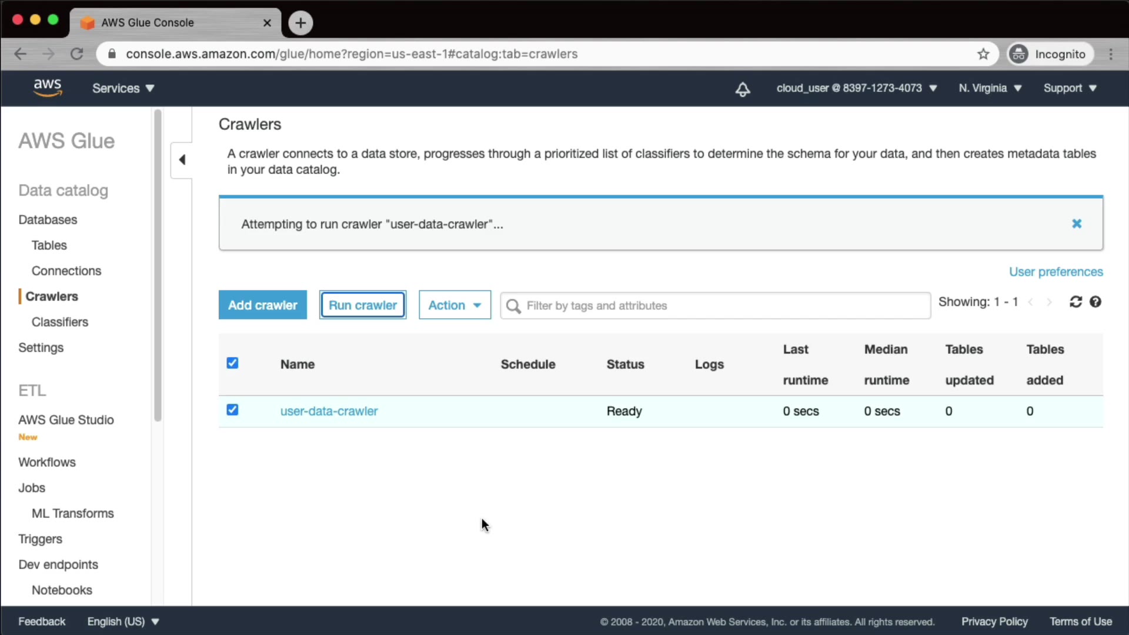Dismiss the crawler run notification
Viewport: 1129px width, 635px height.
pos(1076,223)
